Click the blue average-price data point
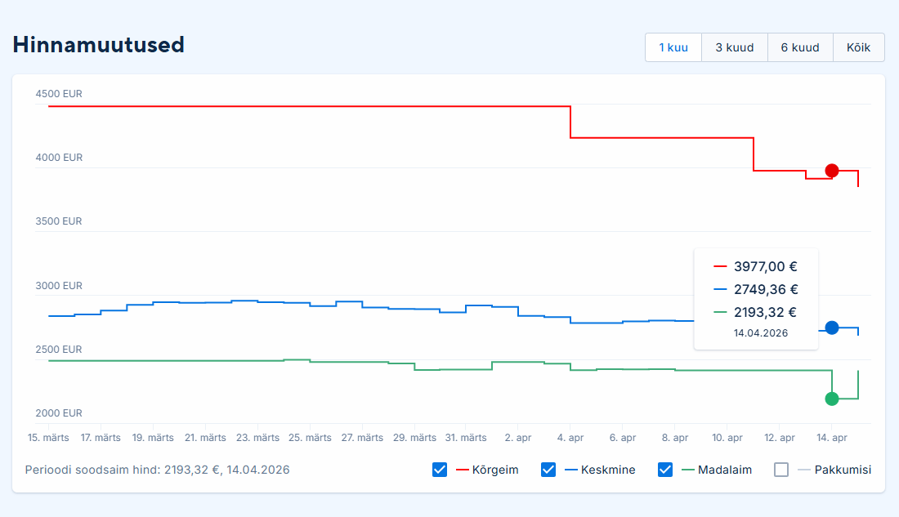This screenshot has height=517, width=899. pos(832,328)
